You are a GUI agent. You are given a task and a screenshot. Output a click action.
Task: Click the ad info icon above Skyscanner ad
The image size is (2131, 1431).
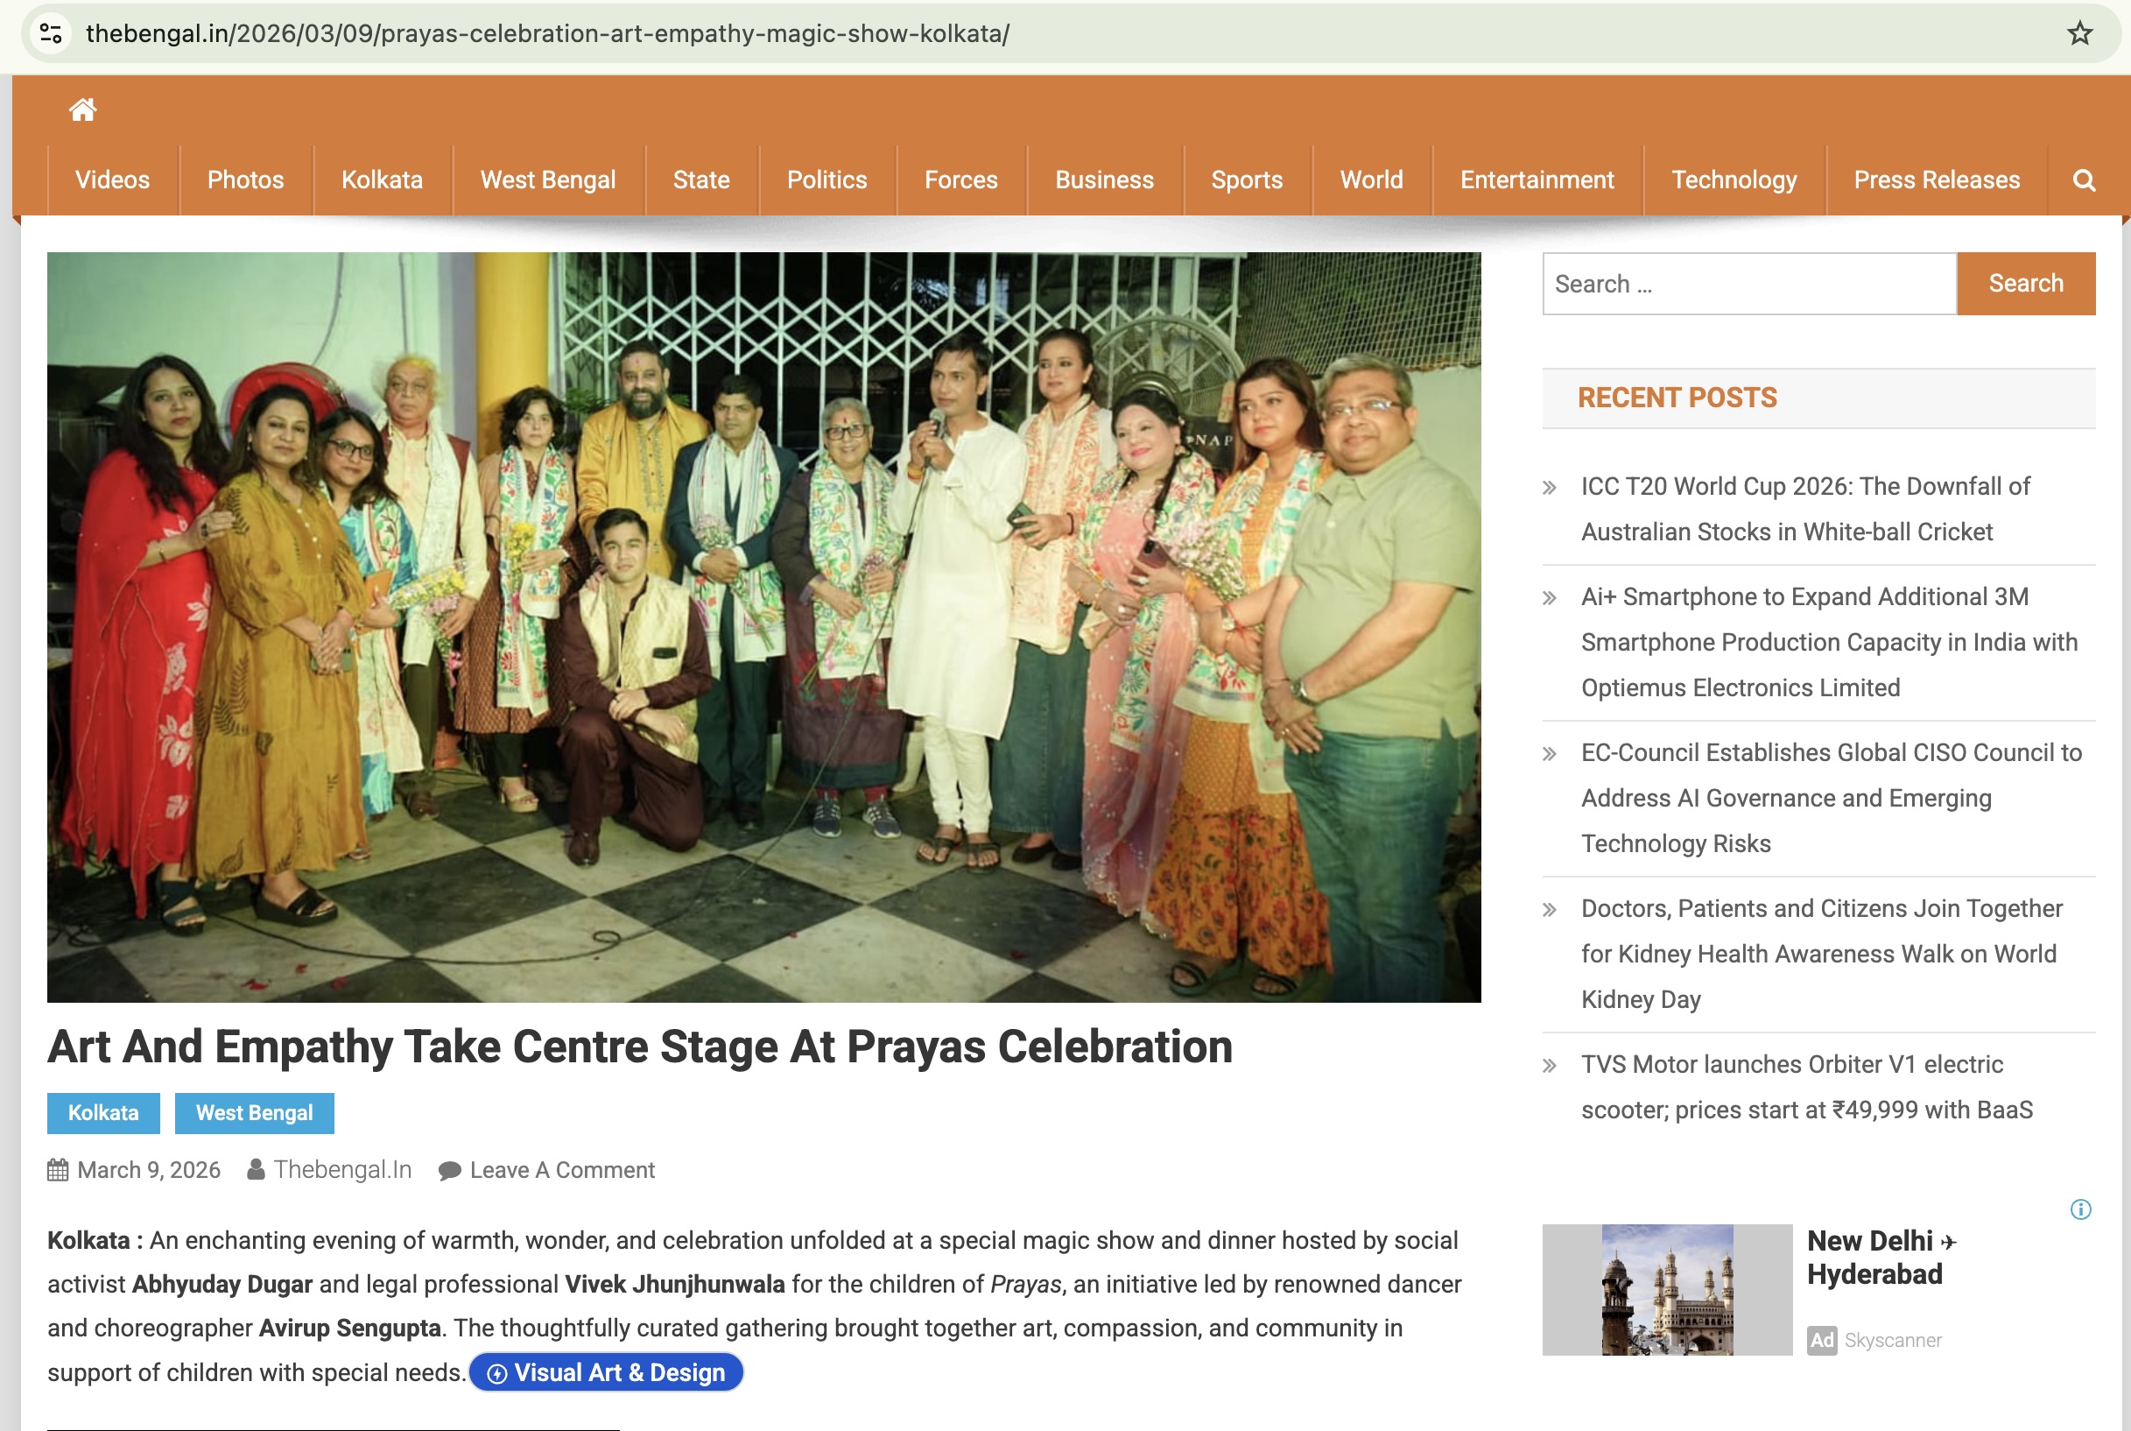click(2081, 1209)
